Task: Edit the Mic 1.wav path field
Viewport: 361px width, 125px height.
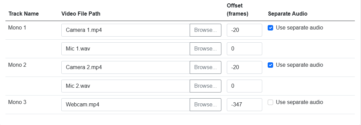Action: 126,49
